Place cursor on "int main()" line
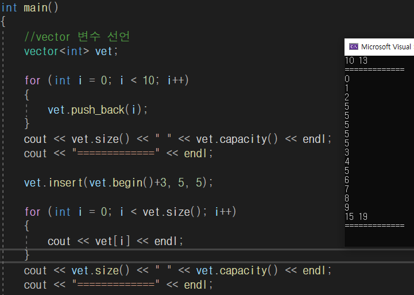414x295 pixels. click(30, 7)
